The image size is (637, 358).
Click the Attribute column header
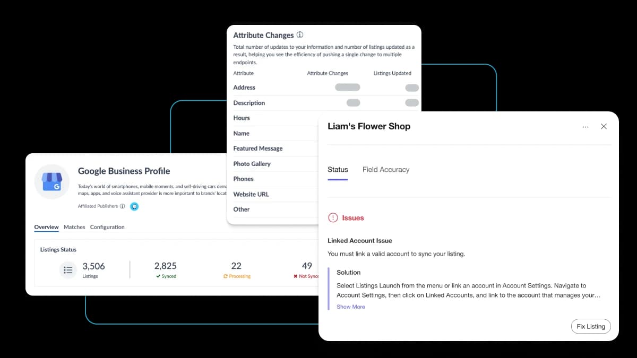pyautogui.click(x=244, y=73)
